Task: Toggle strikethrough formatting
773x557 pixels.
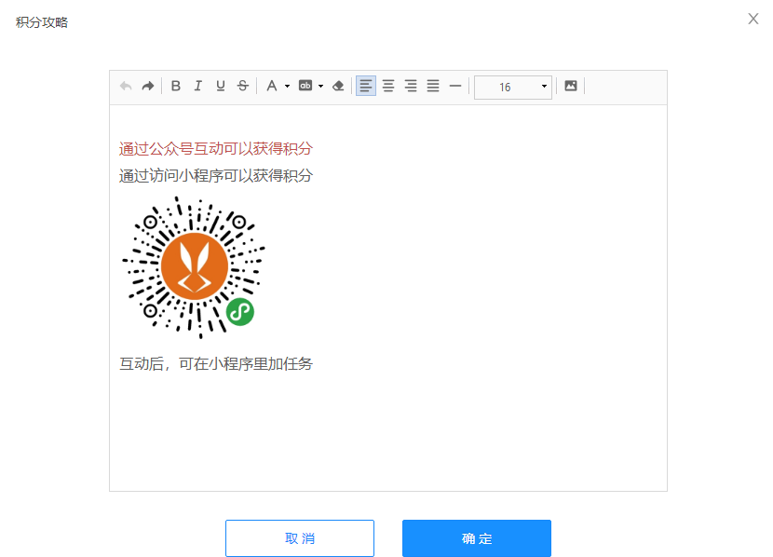Action: coord(242,87)
